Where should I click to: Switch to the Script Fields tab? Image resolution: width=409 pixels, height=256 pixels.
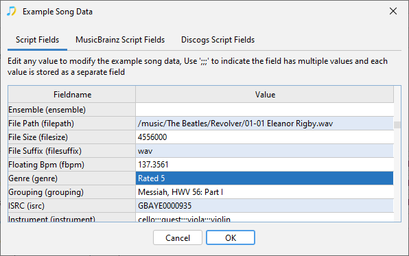37,40
